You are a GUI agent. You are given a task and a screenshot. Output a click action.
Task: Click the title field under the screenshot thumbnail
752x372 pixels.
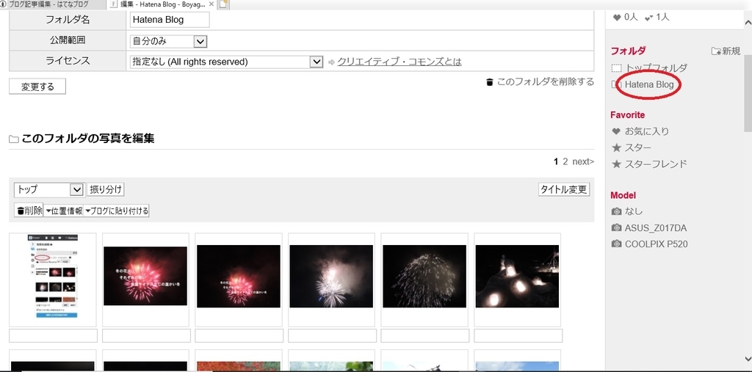pos(53,335)
